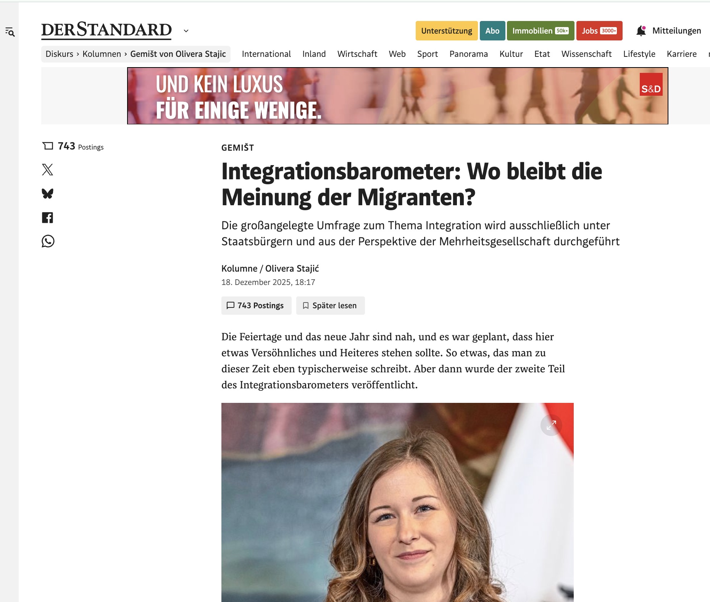The image size is (710, 602).
Task: Open the Wirtschaft section
Action: pos(357,54)
